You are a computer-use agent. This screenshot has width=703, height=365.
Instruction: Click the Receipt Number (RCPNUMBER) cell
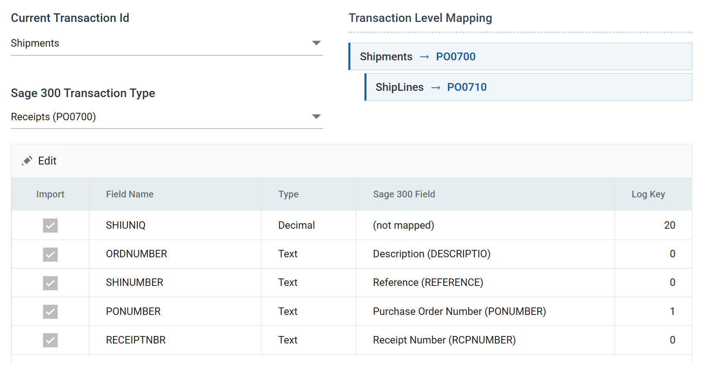coord(485,340)
